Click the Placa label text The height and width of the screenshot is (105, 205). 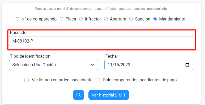pyautogui.click(x=71, y=19)
